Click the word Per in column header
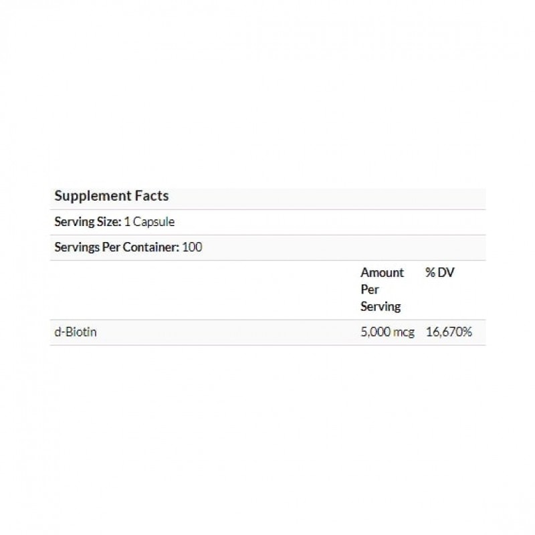 click(x=370, y=290)
